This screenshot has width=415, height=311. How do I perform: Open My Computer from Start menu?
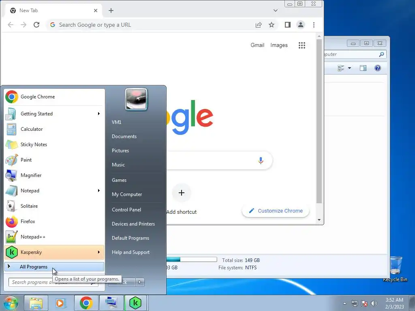click(127, 194)
